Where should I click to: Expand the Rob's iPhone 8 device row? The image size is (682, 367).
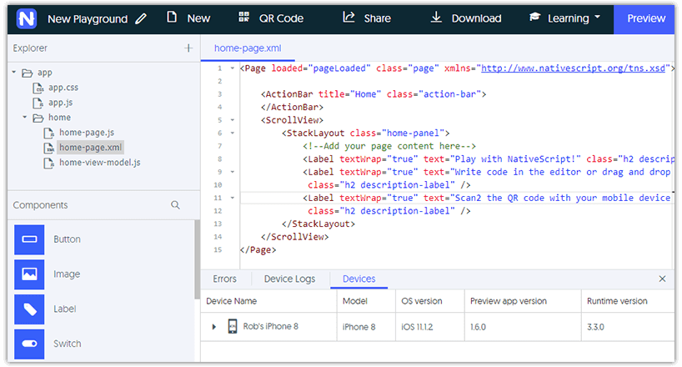coord(213,326)
